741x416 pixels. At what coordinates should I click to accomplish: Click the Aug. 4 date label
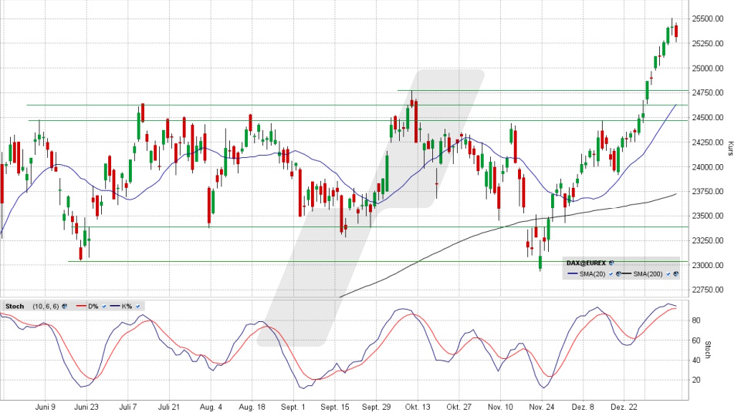[211, 407]
